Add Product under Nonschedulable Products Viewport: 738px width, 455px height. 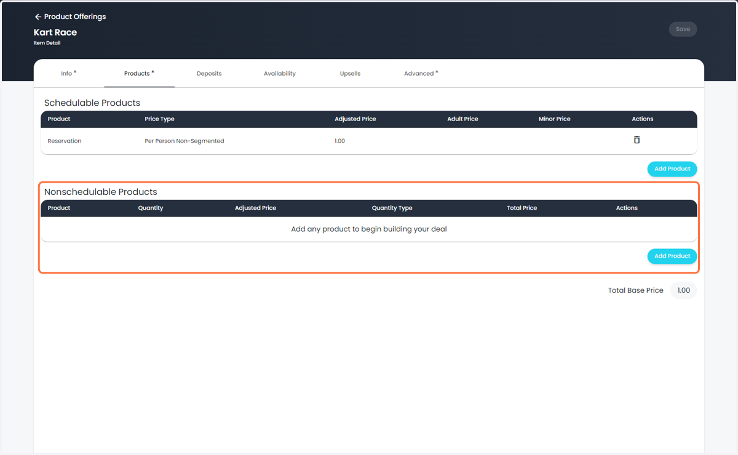(x=672, y=256)
